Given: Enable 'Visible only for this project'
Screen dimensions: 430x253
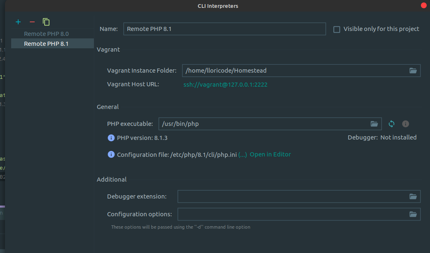Looking at the screenshot, I should 336,29.
